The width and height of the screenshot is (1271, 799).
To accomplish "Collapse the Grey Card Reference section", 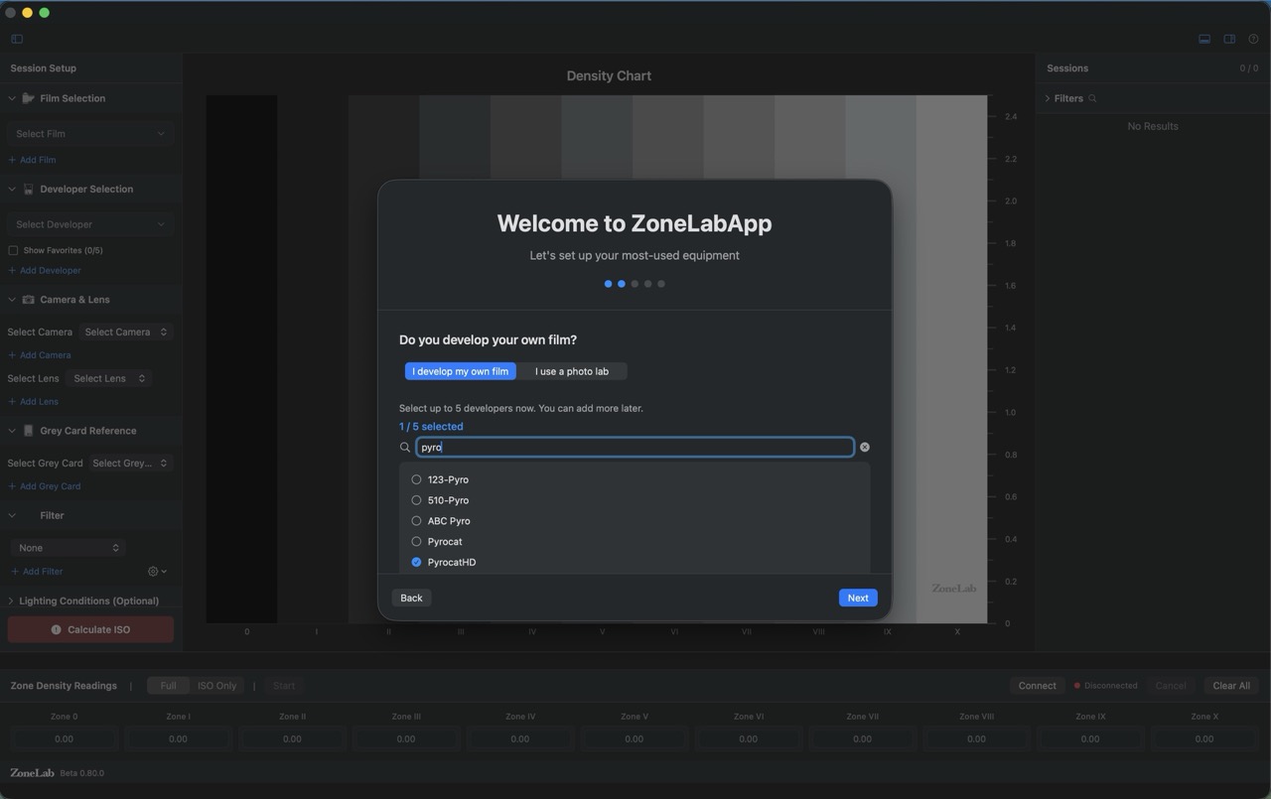I will [12, 431].
